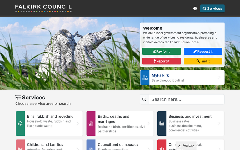This screenshot has width=240, height=150.
Task: Open Bins, rubbish and recycling link
Action: [50, 116]
